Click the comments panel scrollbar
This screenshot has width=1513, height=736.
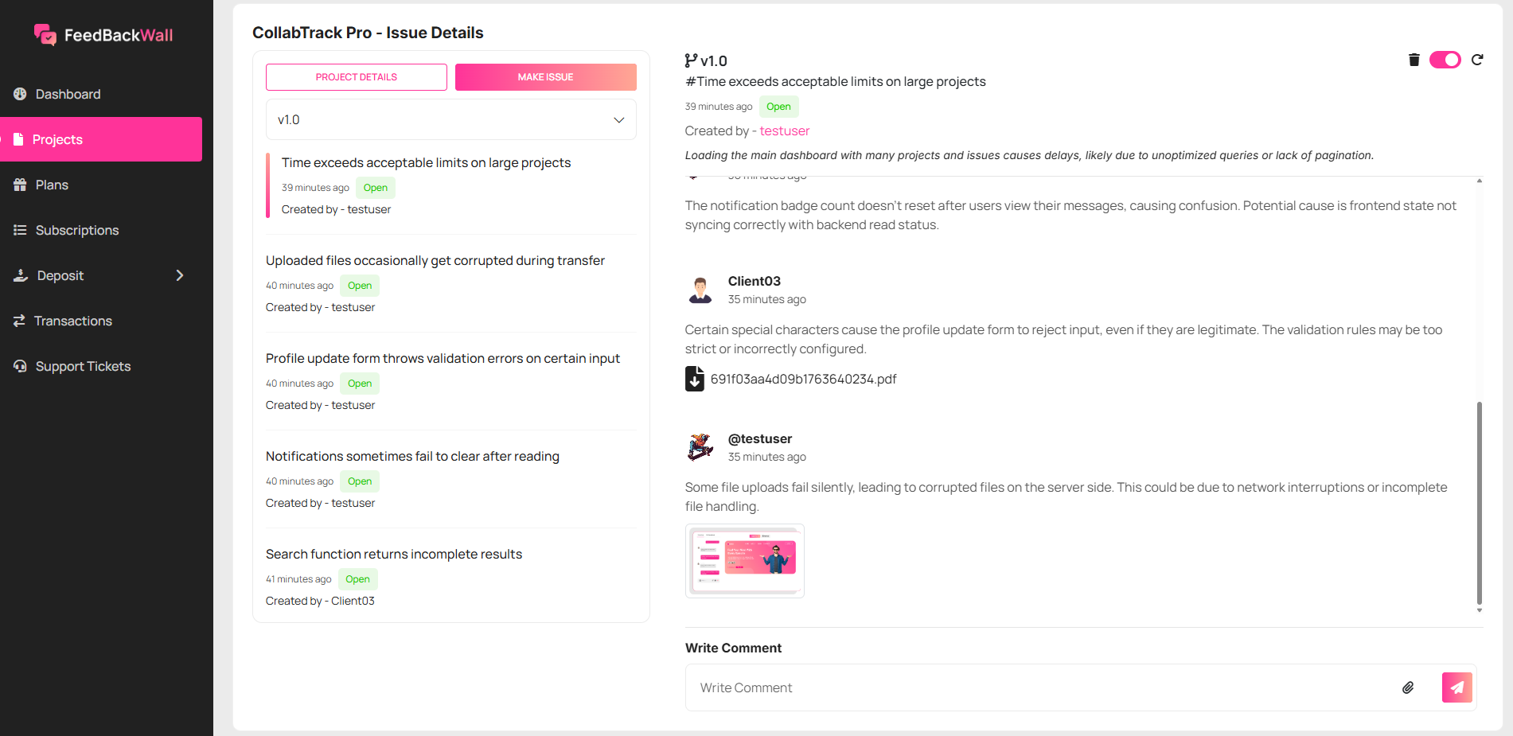point(1479,501)
